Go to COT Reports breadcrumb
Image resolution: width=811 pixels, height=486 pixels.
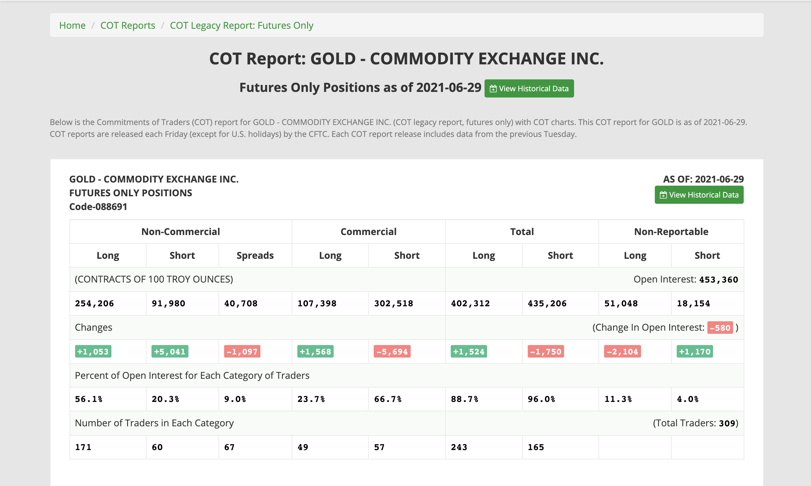[x=128, y=25]
